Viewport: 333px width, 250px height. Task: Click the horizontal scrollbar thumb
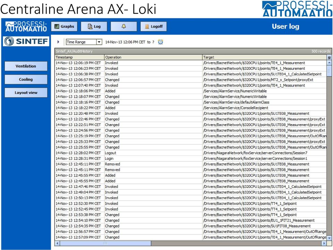pyautogui.click(x=106, y=243)
